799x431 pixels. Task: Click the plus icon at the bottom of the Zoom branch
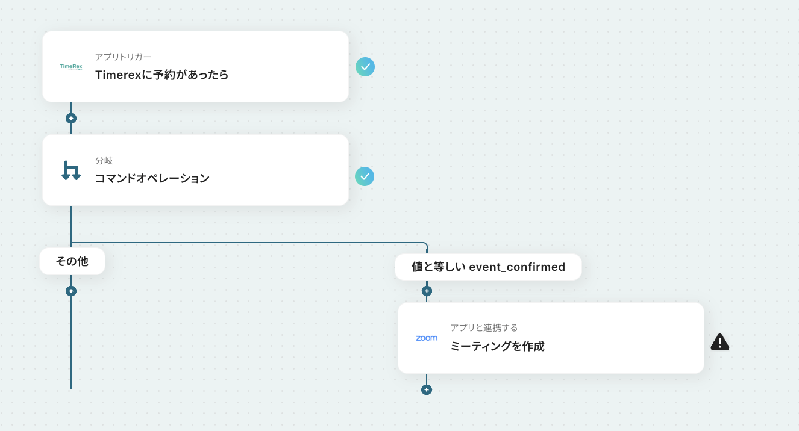(x=427, y=389)
